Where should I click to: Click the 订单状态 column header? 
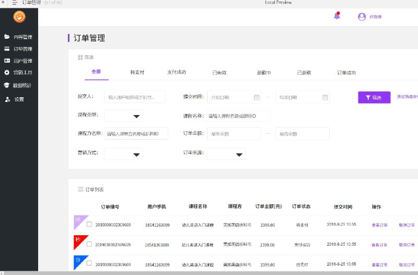301,206
